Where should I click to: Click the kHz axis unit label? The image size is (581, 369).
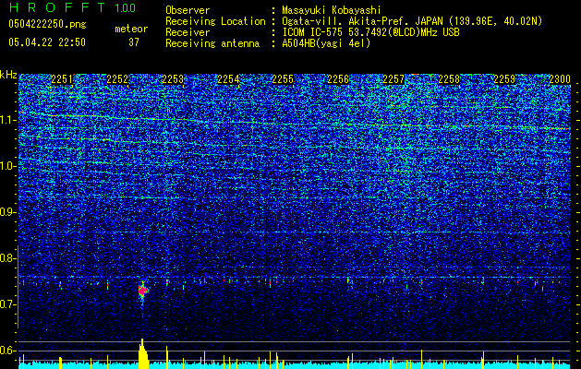click(x=8, y=75)
